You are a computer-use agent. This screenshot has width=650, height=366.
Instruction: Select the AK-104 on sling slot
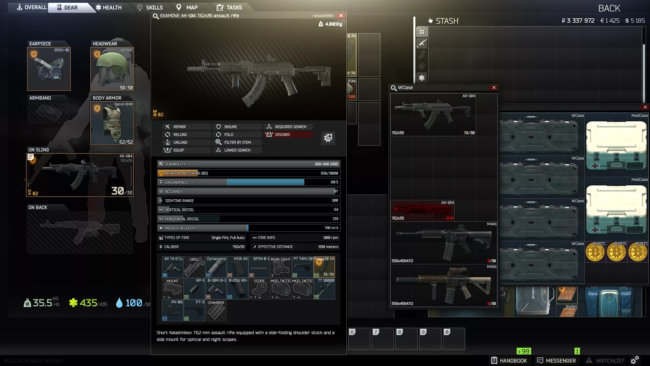[x=80, y=175]
